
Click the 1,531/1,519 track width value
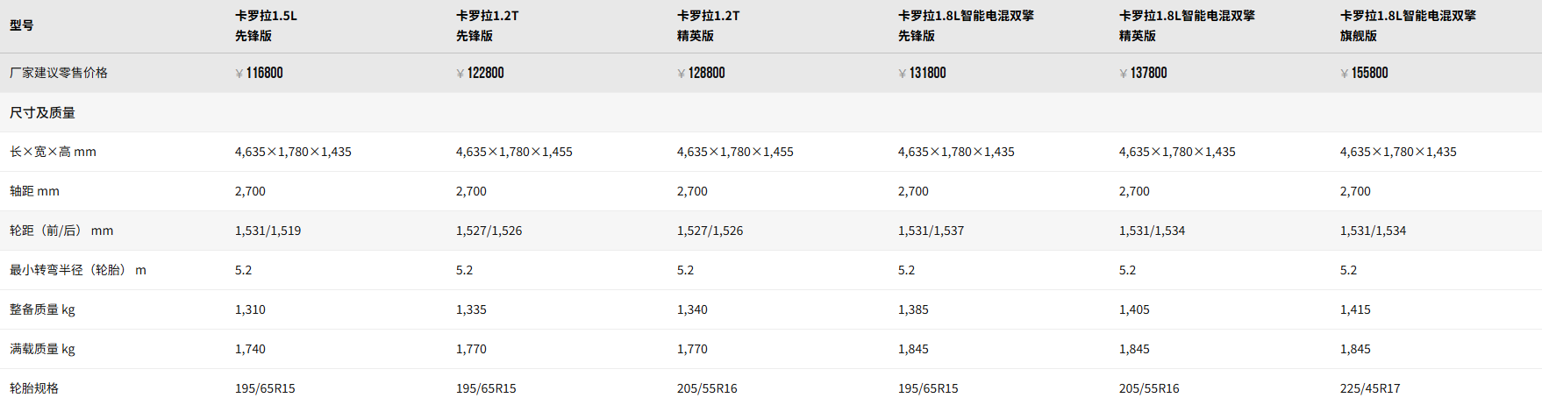point(268,231)
